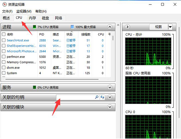Viewport: 181px width, 139px height.
Task: Click the CPU 0 graph
Action: (x=148, y=127)
